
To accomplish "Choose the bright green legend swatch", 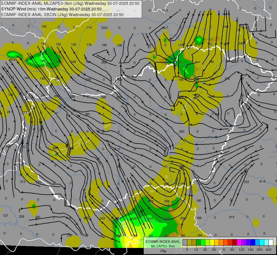I will [203, 243].
